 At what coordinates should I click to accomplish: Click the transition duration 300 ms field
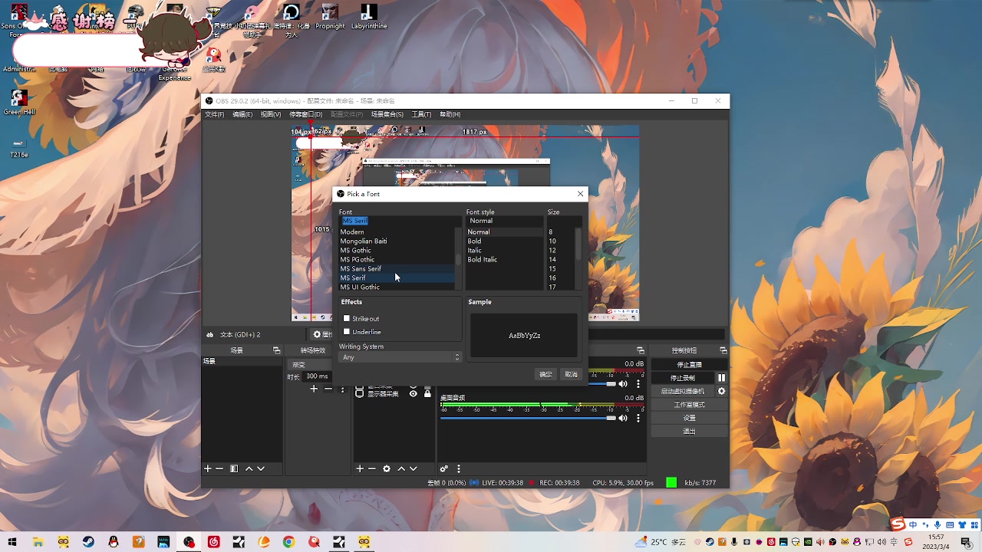[318, 376]
